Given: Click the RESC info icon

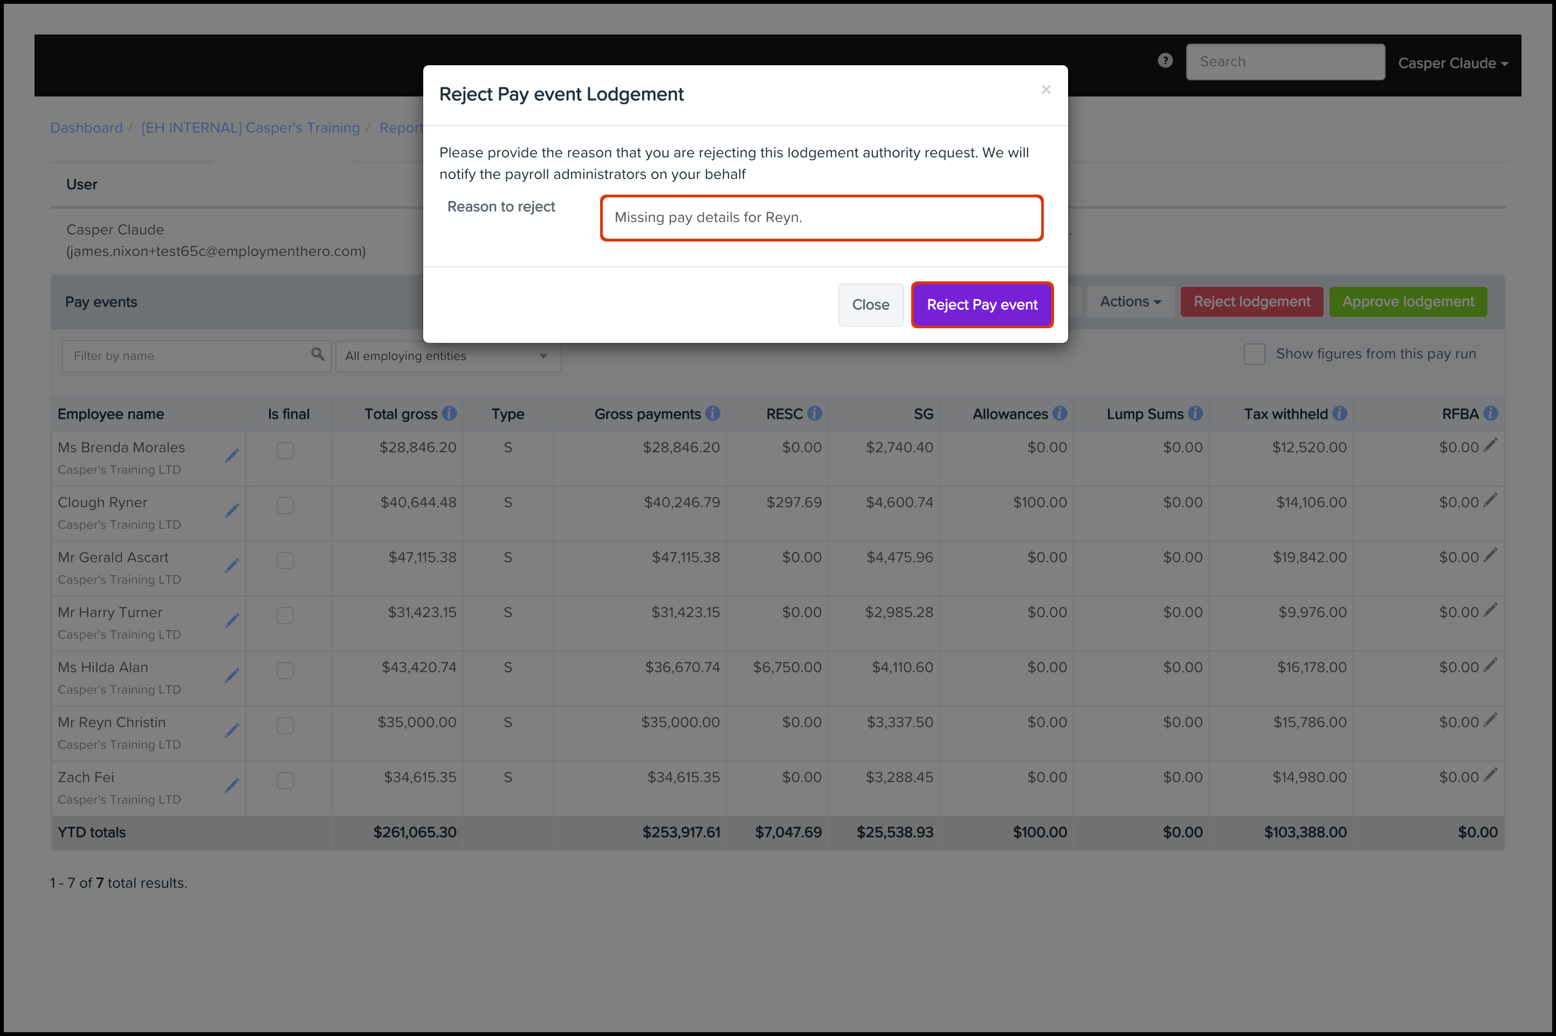Looking at the screenshot, I should point(815,413).
